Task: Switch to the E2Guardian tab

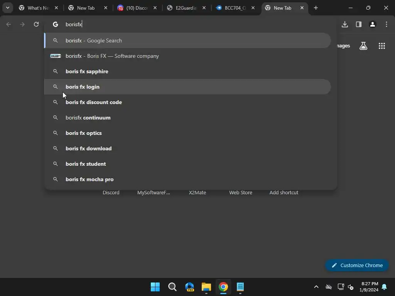Action: point(186,8)
